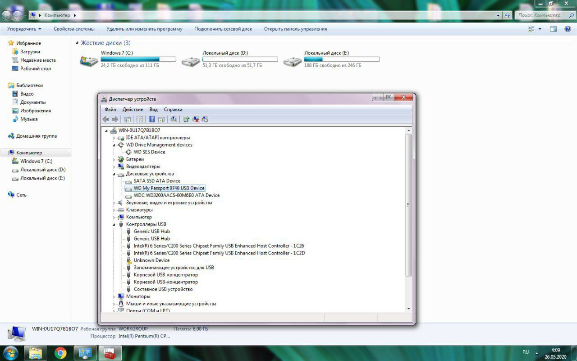Screen dimensions: 577x361
Task: Select the Windows 7 (C:) drive icon
Action: (x=89, y=61)
